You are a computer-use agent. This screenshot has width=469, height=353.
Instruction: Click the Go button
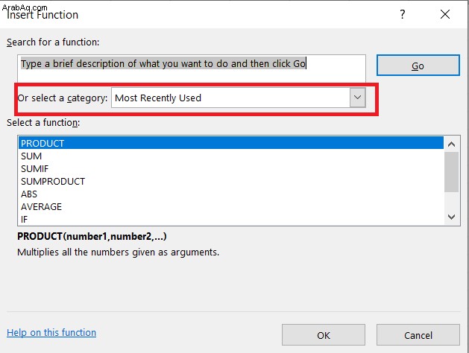pos(418,65)
